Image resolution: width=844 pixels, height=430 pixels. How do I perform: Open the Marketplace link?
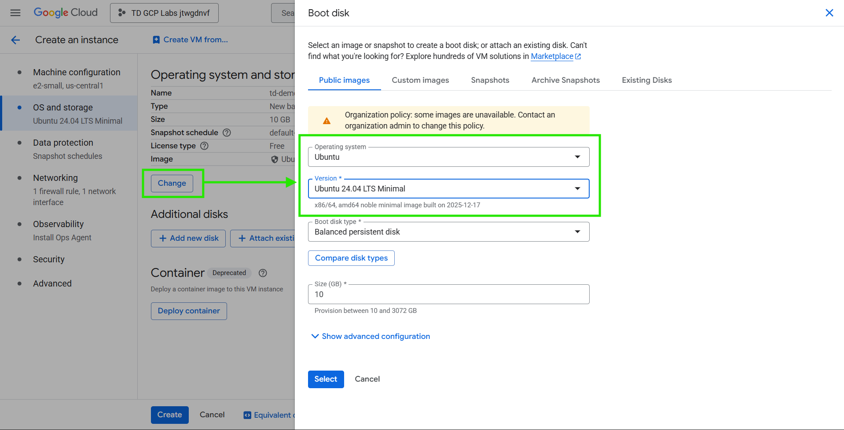tap(552, 56)
